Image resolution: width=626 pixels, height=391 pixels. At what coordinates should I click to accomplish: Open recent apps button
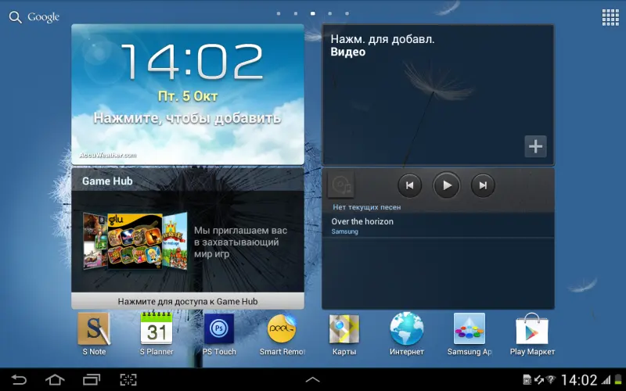click(x=92, y=379)
